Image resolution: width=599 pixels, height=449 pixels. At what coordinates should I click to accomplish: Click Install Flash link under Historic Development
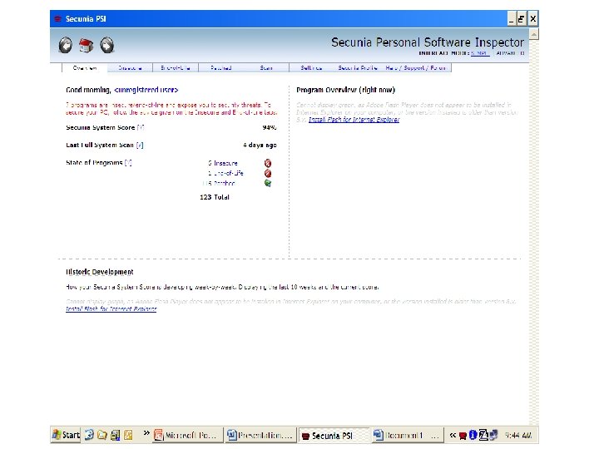click(111, 308)
